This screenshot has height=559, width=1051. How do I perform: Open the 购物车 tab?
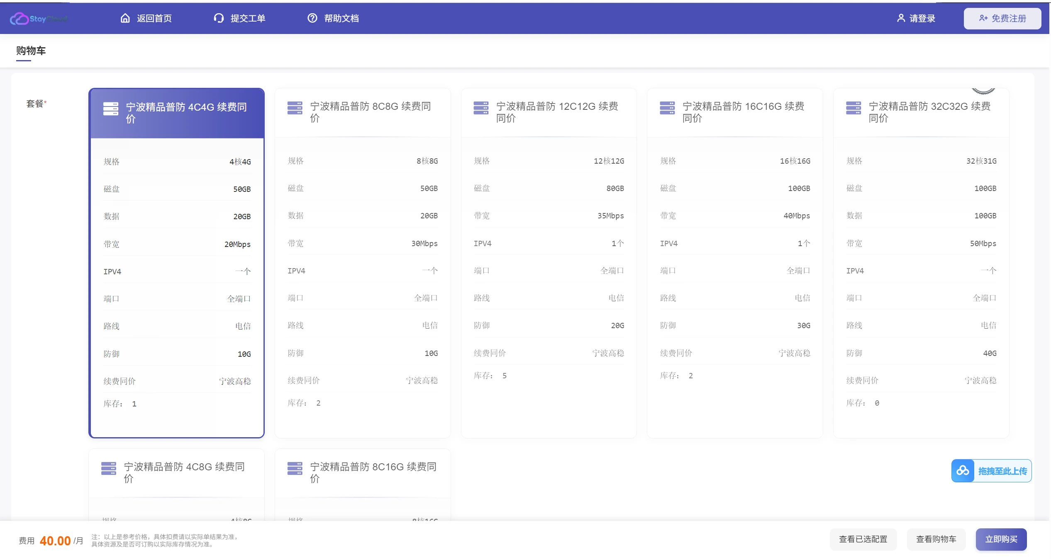click(x=31, y=51)
